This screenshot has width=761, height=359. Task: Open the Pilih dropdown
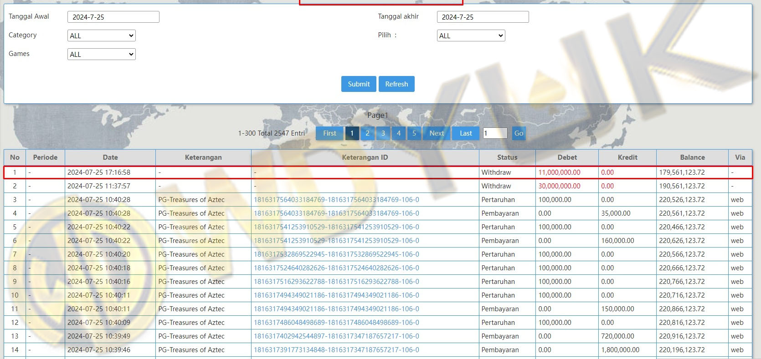(471, 35)
